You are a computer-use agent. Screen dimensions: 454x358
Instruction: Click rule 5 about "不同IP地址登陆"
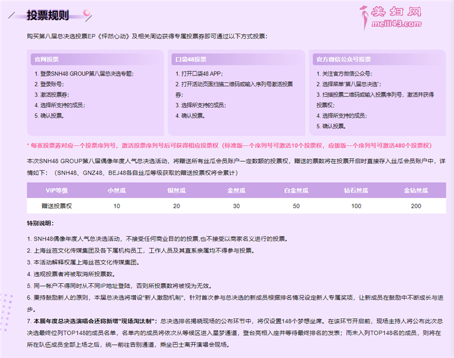[119, 286]
